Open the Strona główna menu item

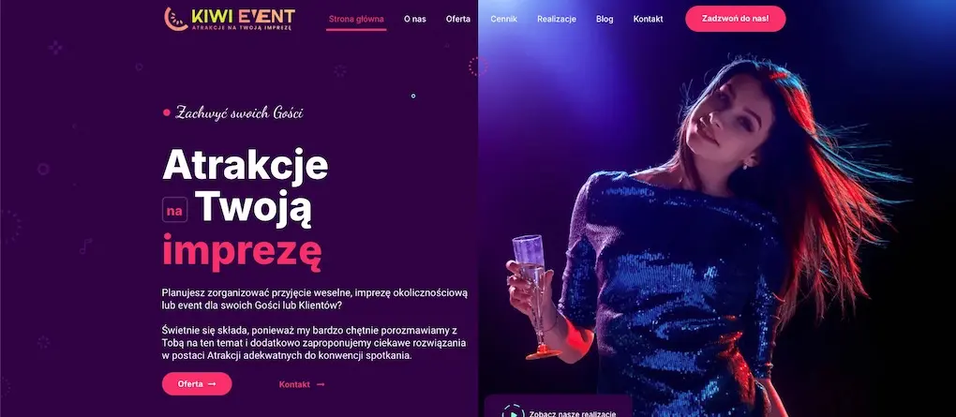pos(356,19)
